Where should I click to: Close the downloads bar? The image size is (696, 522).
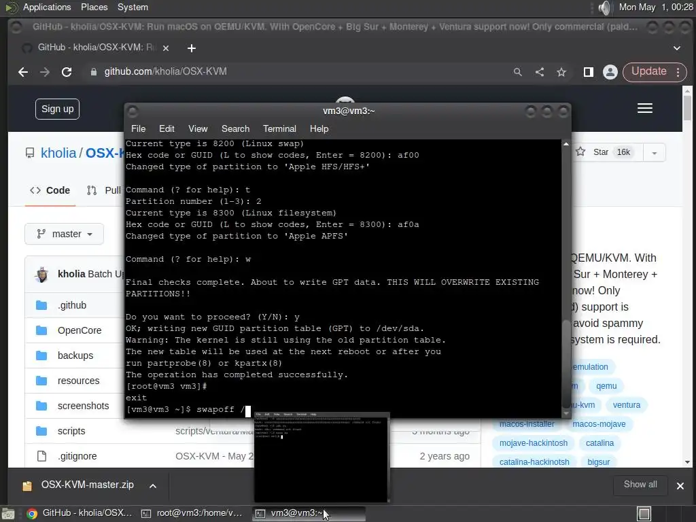[x=680, y=485]
